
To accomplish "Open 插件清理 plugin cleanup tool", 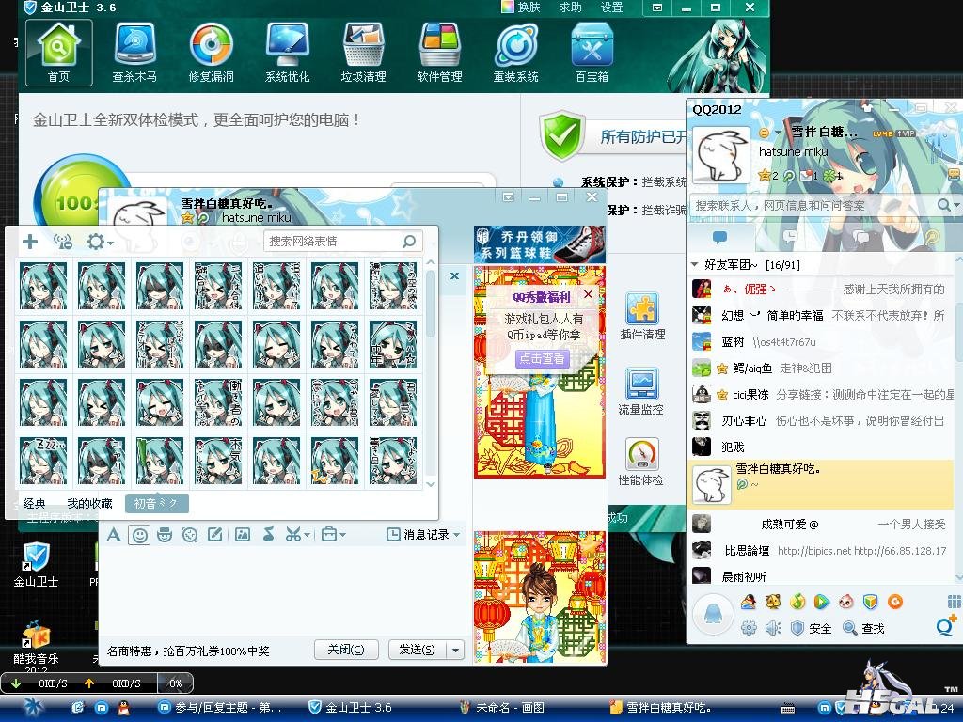I will click(x=642, y=316).
